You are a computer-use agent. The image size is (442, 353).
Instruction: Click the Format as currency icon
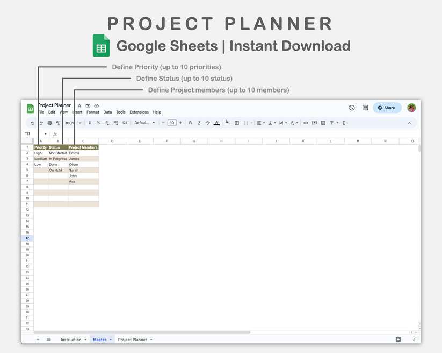point(90,123)
